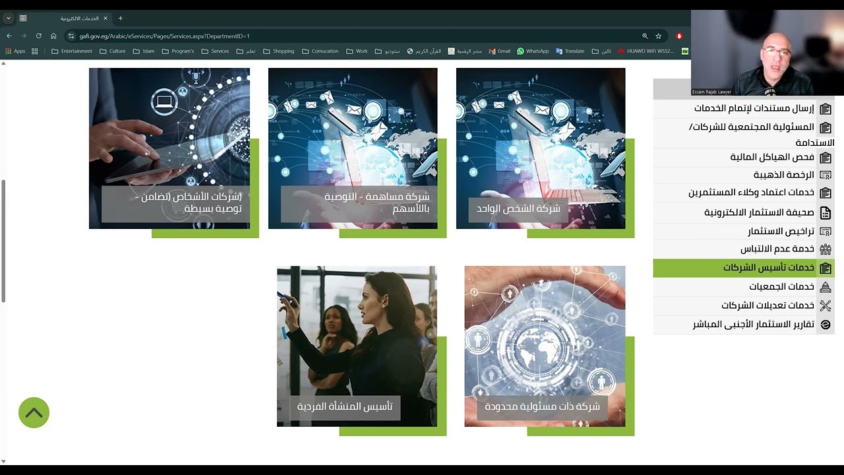Open شركة ذات مسئولية محدودة card
844x475 pixels.
tap(545, 346)
